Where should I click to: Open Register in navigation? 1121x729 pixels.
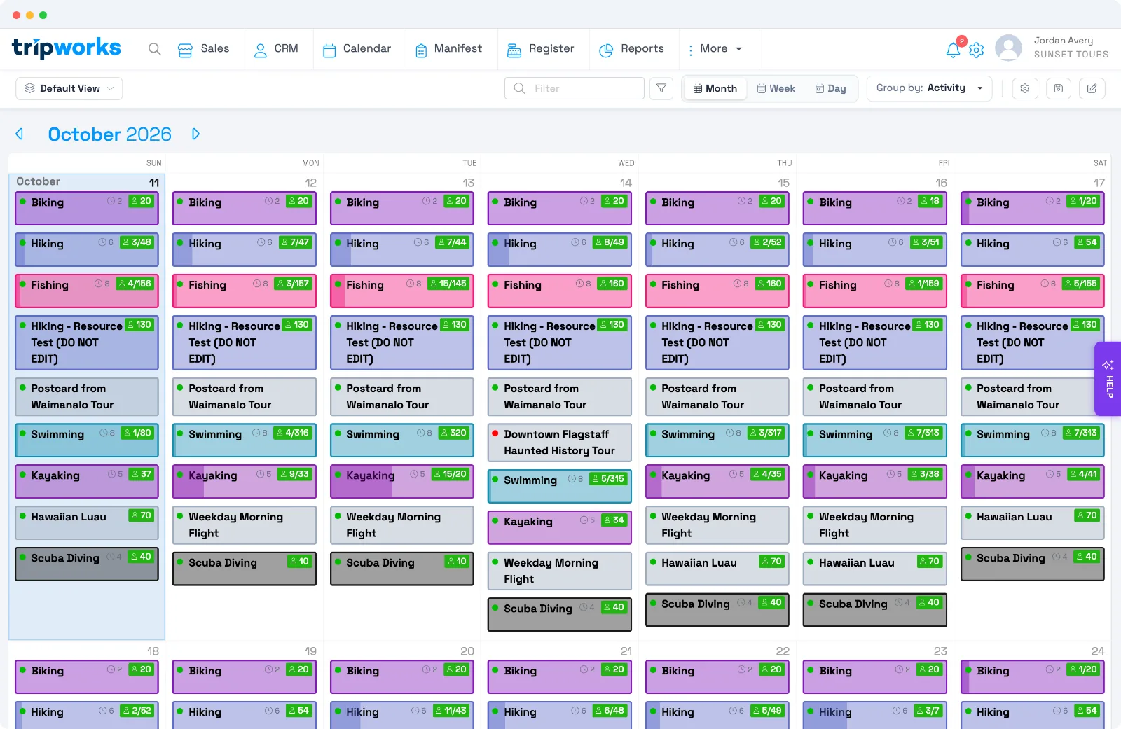pos(540,49)
